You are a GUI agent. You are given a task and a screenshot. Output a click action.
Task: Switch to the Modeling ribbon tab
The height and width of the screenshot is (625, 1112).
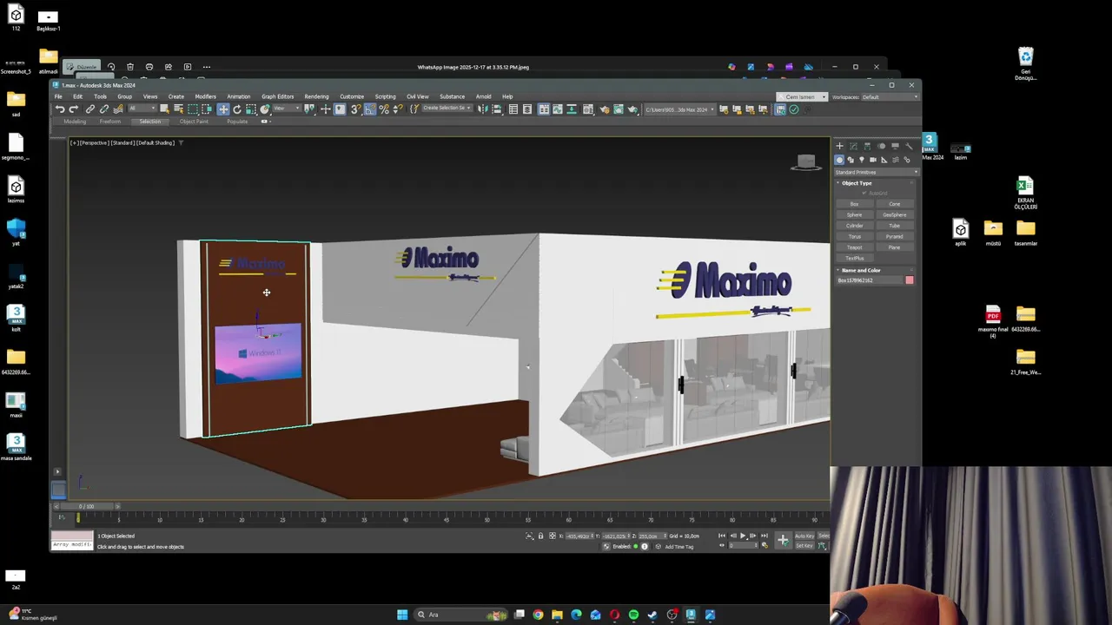point(74,122)
